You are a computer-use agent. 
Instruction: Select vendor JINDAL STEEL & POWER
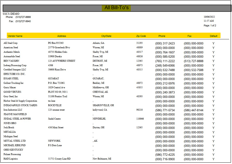point(17,119)
